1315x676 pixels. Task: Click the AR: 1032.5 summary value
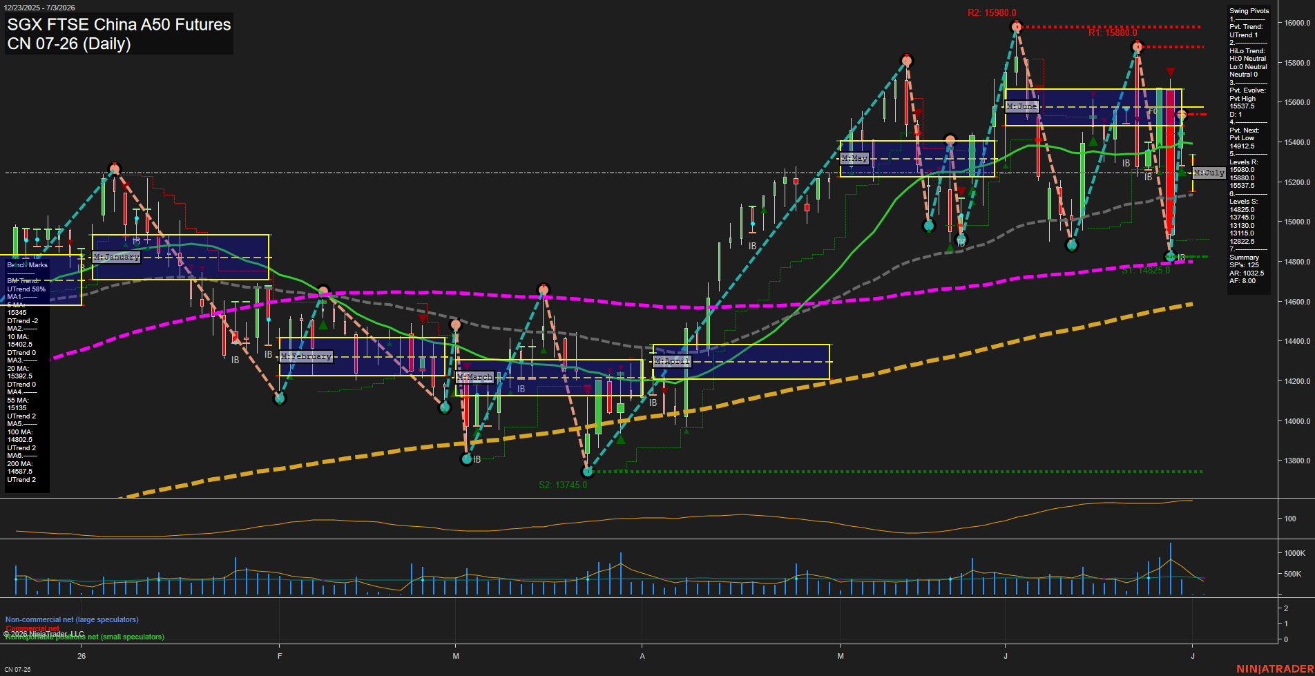click(1247, 273)
